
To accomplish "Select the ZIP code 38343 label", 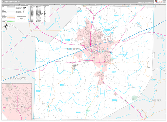I will click(80, 11).
